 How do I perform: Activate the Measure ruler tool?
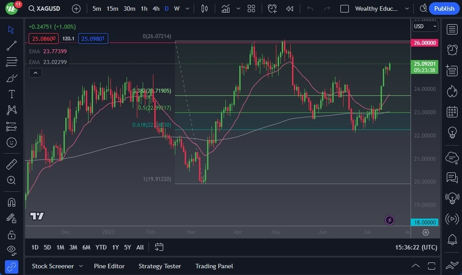coord(12,164)
